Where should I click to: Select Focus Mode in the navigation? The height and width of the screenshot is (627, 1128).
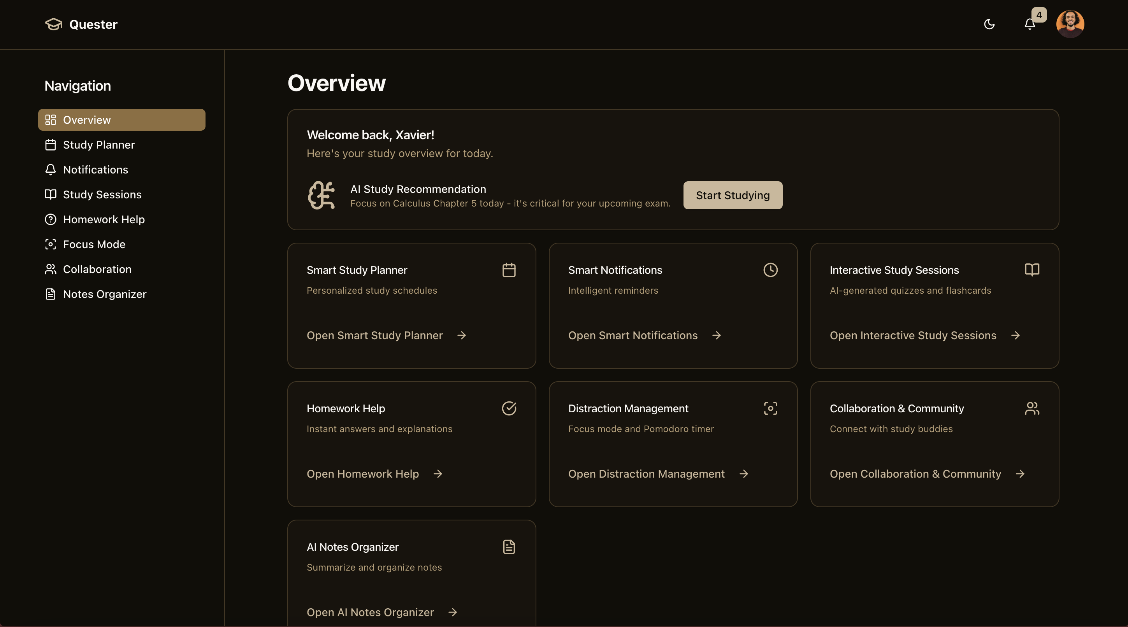tap(94, 244)
